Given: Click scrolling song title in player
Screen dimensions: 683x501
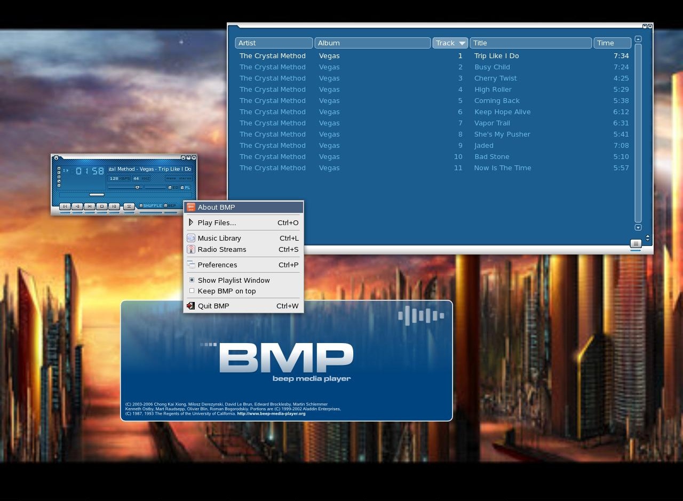Looking at the screenshot, I should 149,169.
